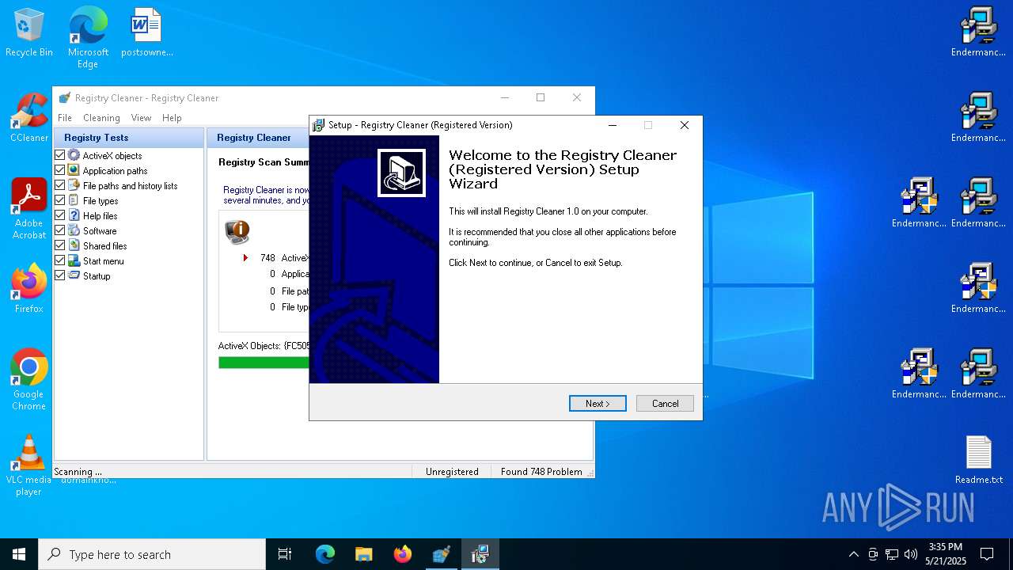Image resolution: width=1013 pixels, height=570 pixels.
Task: Switch to the Setup installer taskbar button
Action: [x=480, y=554]
